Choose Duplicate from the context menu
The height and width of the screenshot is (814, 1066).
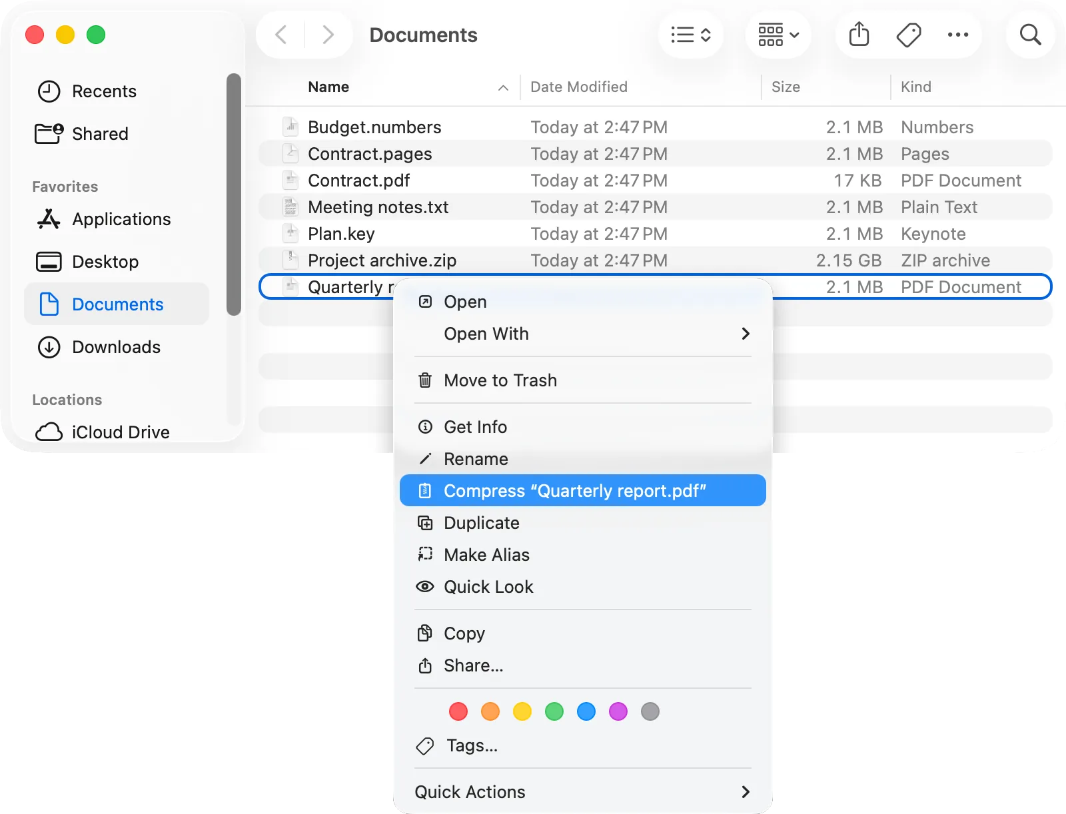pos(583,523)
